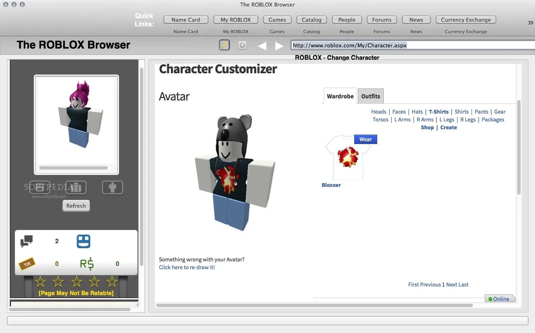535x333 pixels.
Task: Select the Pants wardrobe category
Action: 481,112
